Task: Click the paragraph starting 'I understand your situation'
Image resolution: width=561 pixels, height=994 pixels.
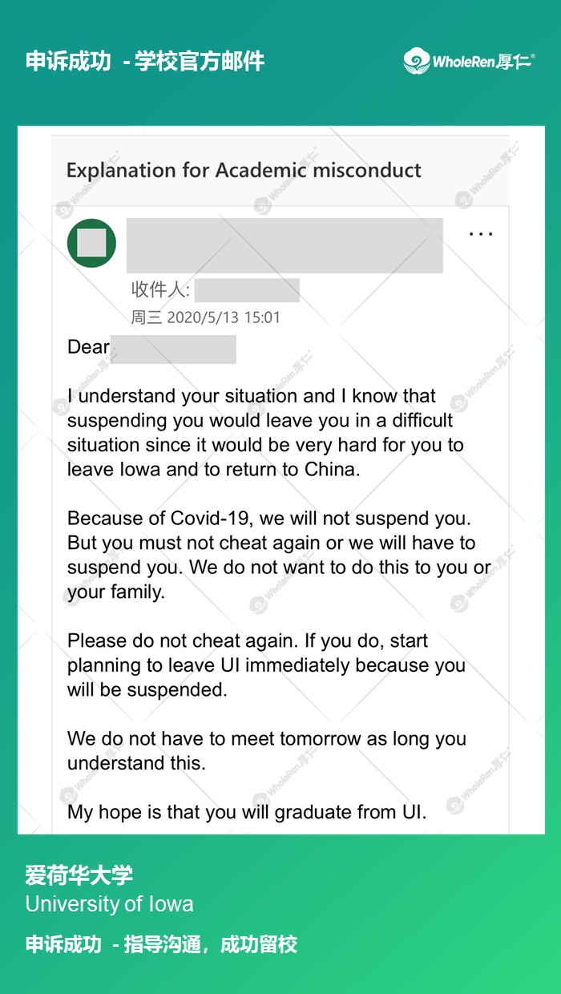Action: pyautogui.click(x=264, y=432)
